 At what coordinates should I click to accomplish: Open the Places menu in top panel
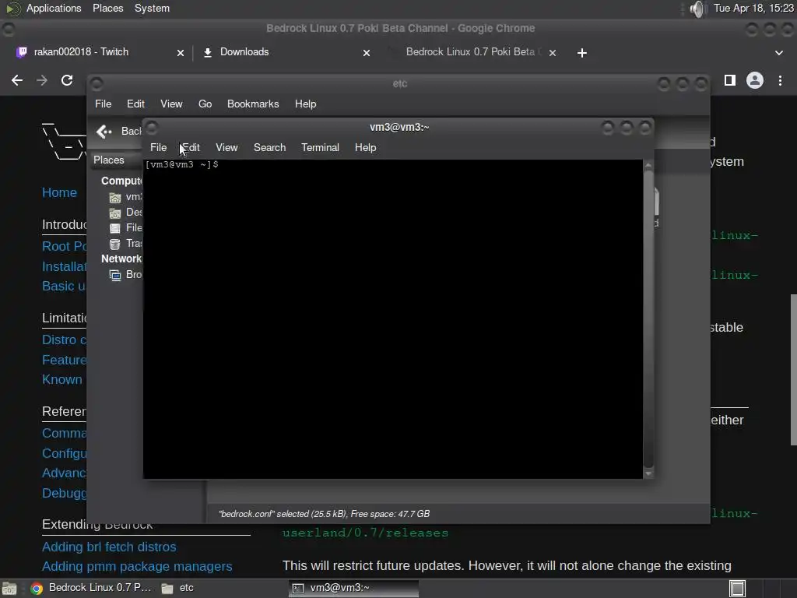coord(107,8)
